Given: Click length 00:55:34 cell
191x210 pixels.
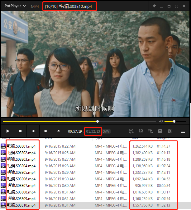Looking at the screenshot, I should pyautogui.click(x=164, y=186).
